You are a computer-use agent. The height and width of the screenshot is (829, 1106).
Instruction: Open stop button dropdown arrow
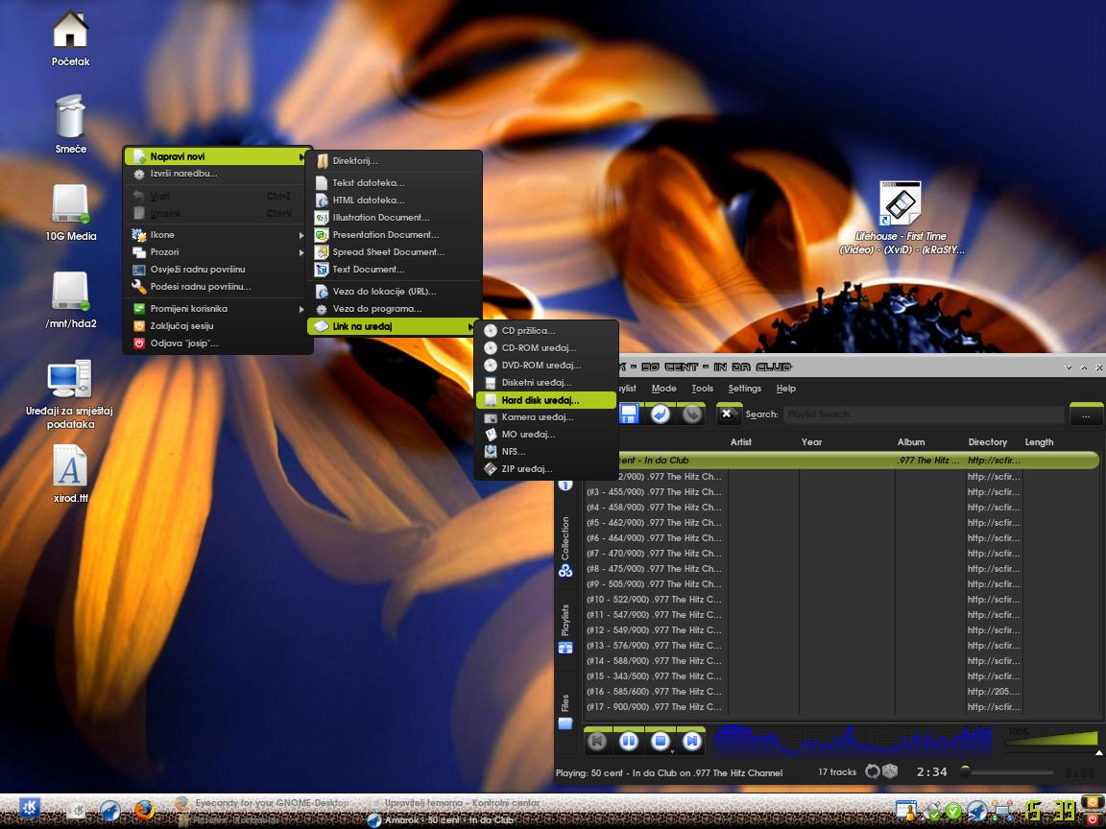(x=672, y=751)
